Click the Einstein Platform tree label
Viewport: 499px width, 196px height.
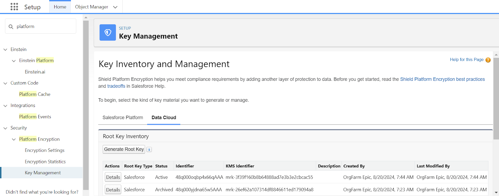pos(36,60)
